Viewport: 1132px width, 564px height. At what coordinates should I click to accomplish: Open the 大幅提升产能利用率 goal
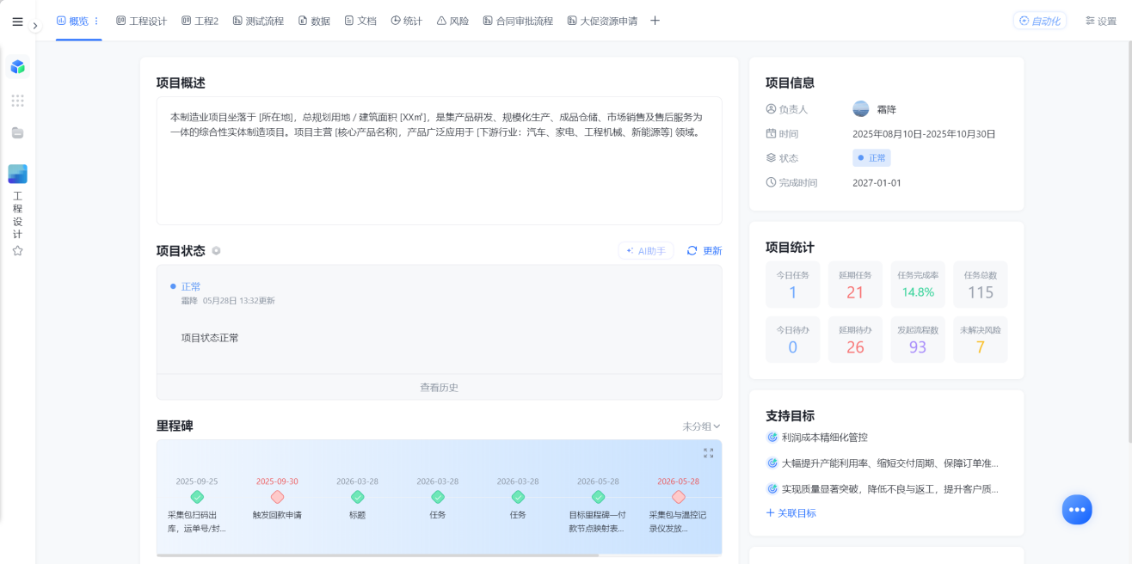point(889,463)
